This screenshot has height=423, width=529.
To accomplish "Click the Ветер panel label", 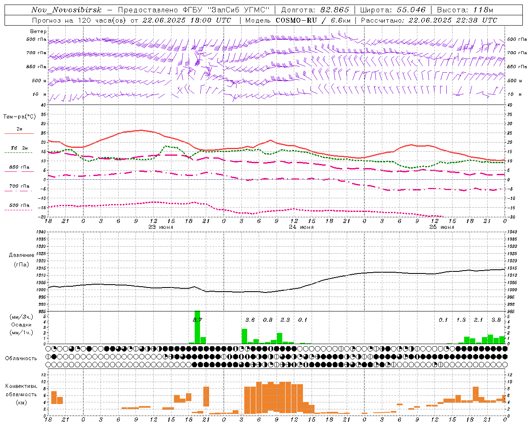I will (38, 31).
